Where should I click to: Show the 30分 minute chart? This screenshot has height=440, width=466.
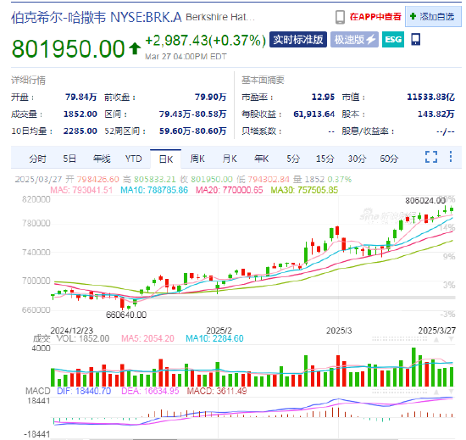(357, 159)
